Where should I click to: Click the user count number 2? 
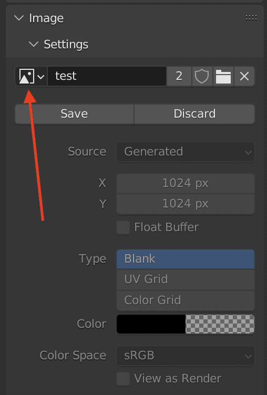(x=179, y=76)
